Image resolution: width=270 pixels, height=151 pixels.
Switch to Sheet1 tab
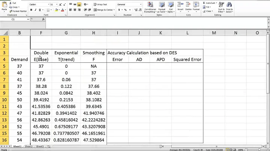tap(17, 147)
